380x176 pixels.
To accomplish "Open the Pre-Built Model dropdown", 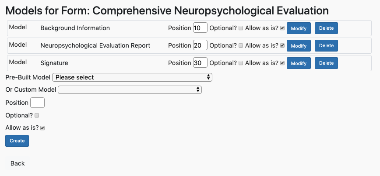I will click(x=132, y=77).
